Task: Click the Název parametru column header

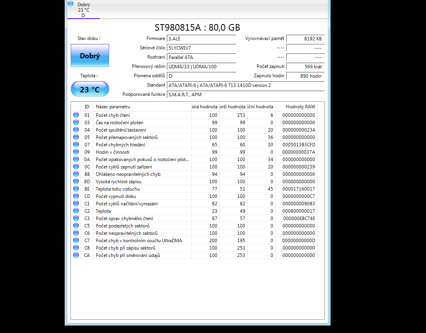Action: point(142,107)
